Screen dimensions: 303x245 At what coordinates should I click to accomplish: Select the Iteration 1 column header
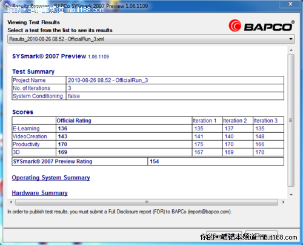coord(204,121)
